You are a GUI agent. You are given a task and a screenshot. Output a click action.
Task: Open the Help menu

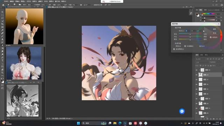click(64, 1)
